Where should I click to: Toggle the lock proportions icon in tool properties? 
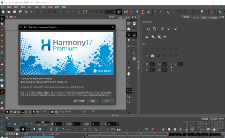pos(171,67)
